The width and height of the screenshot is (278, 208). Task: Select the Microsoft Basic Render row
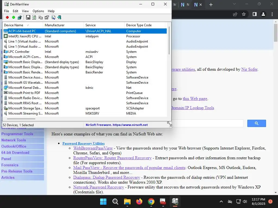point(85,72)
